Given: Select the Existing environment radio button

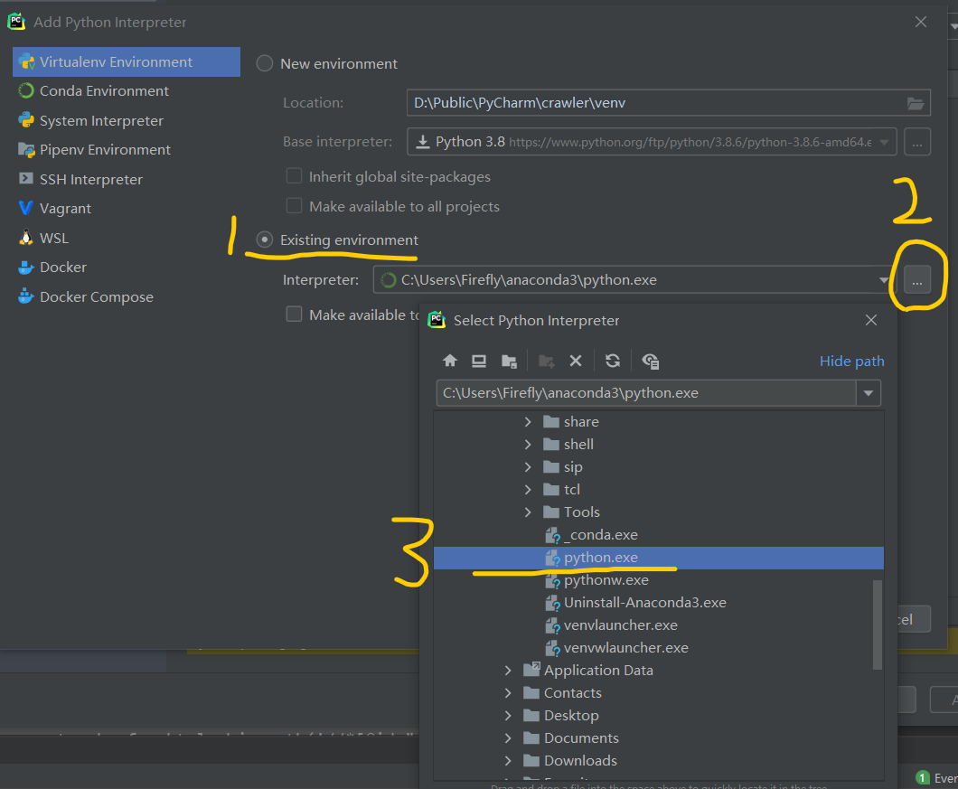Looking at the screenshot, I should pos(265,240).
